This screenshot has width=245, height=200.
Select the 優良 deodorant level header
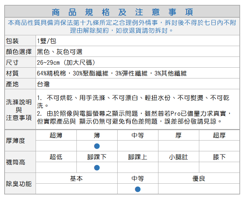[x=199, y=178]
